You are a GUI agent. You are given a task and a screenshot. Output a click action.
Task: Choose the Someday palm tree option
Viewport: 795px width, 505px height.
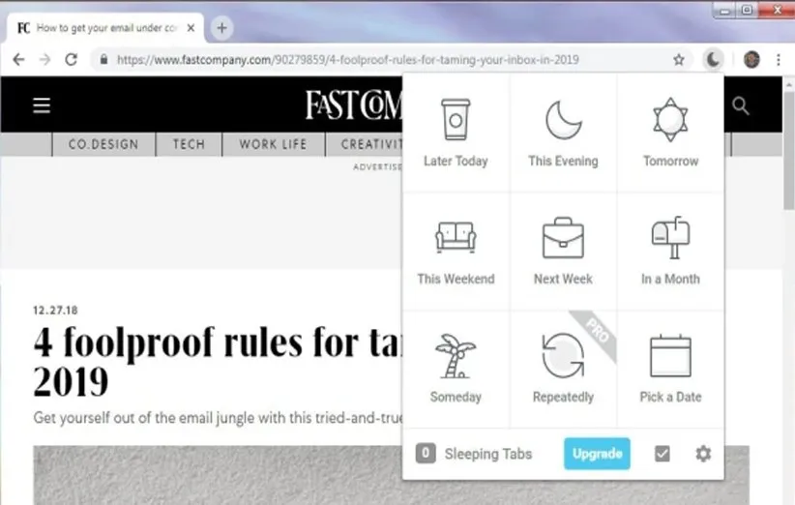click(x=456, y=369)
